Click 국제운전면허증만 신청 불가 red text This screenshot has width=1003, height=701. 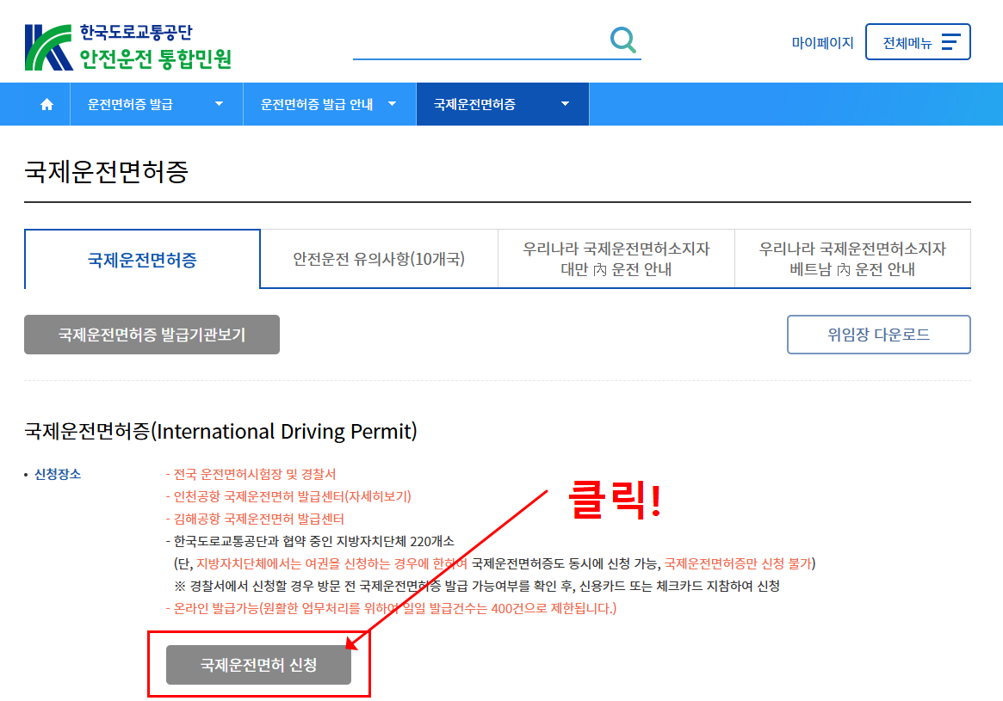[738, 563]
